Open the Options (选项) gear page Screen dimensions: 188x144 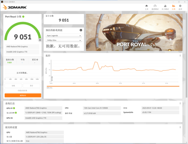click(x=180, y=7)
